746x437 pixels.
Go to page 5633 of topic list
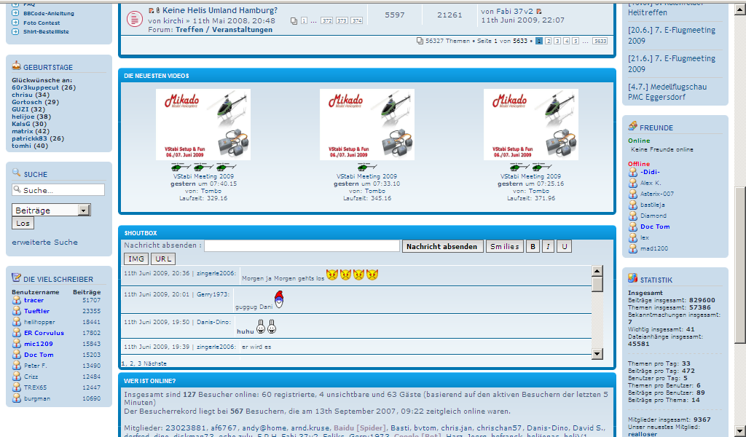600,41
